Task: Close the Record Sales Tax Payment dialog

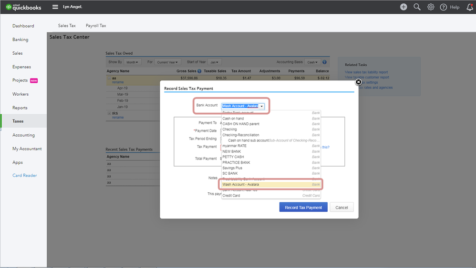Action: 359,82
